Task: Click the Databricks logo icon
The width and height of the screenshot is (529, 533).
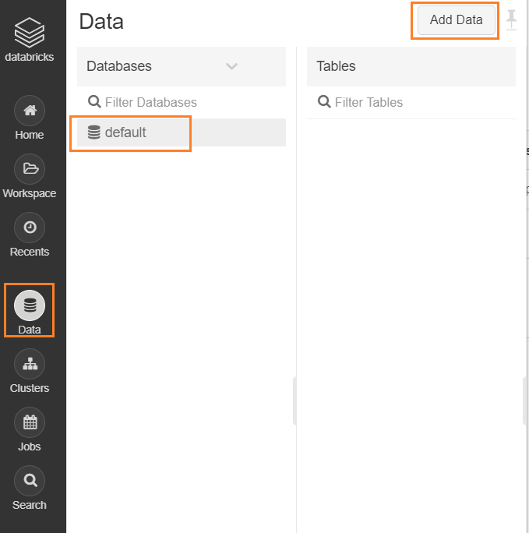Action: [30, 32]
